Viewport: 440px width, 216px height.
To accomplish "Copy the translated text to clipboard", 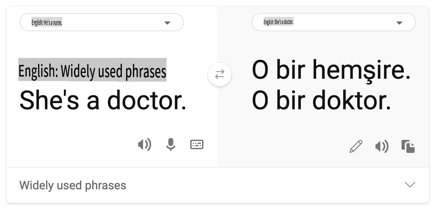I will coord(408,146).
